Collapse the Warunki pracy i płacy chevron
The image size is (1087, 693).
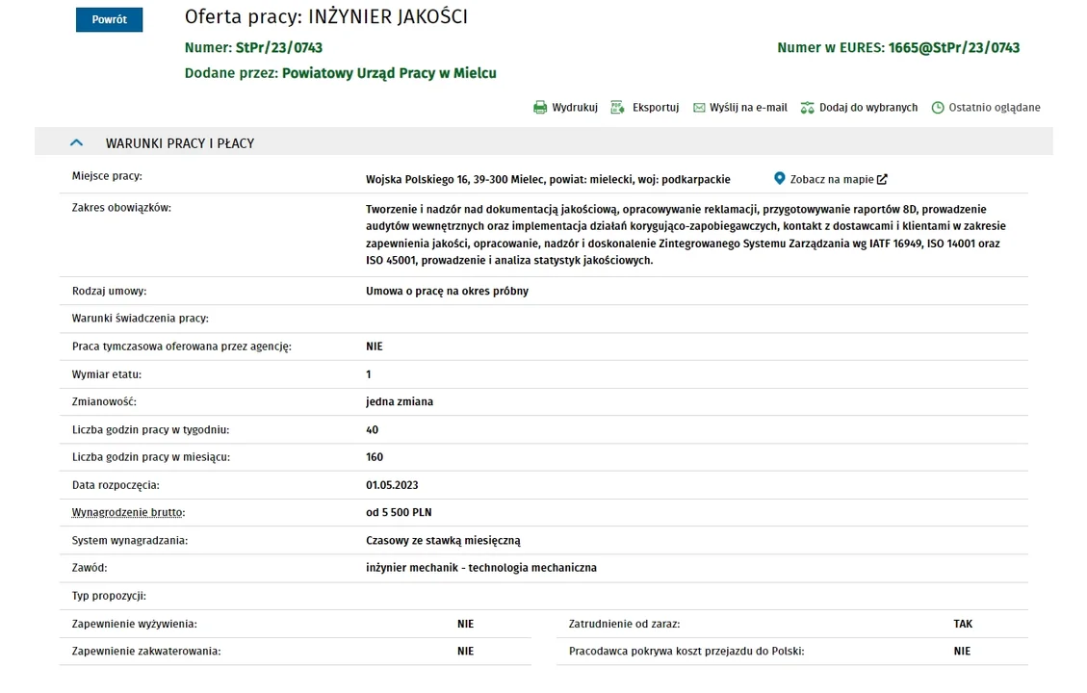pos(76,142)
